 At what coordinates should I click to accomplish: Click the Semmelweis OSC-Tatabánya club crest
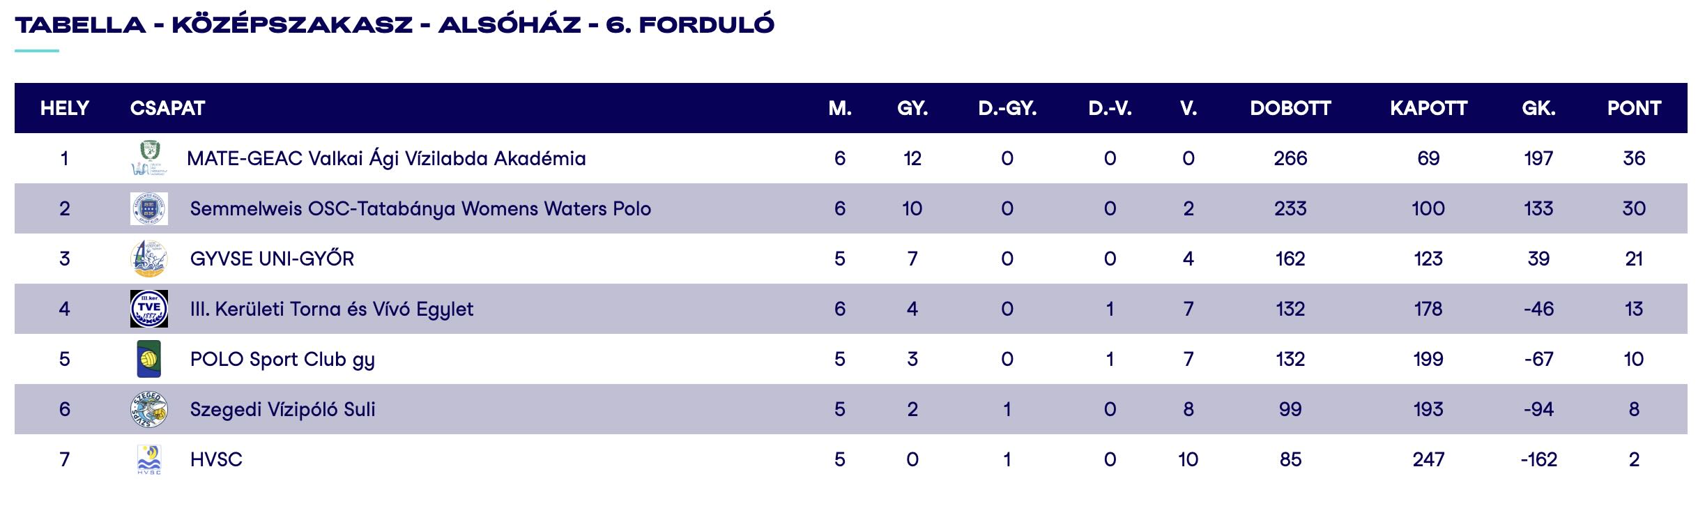coord(149,208)
